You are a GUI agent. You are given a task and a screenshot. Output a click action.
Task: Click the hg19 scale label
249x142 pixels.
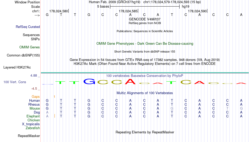(186, 7)
